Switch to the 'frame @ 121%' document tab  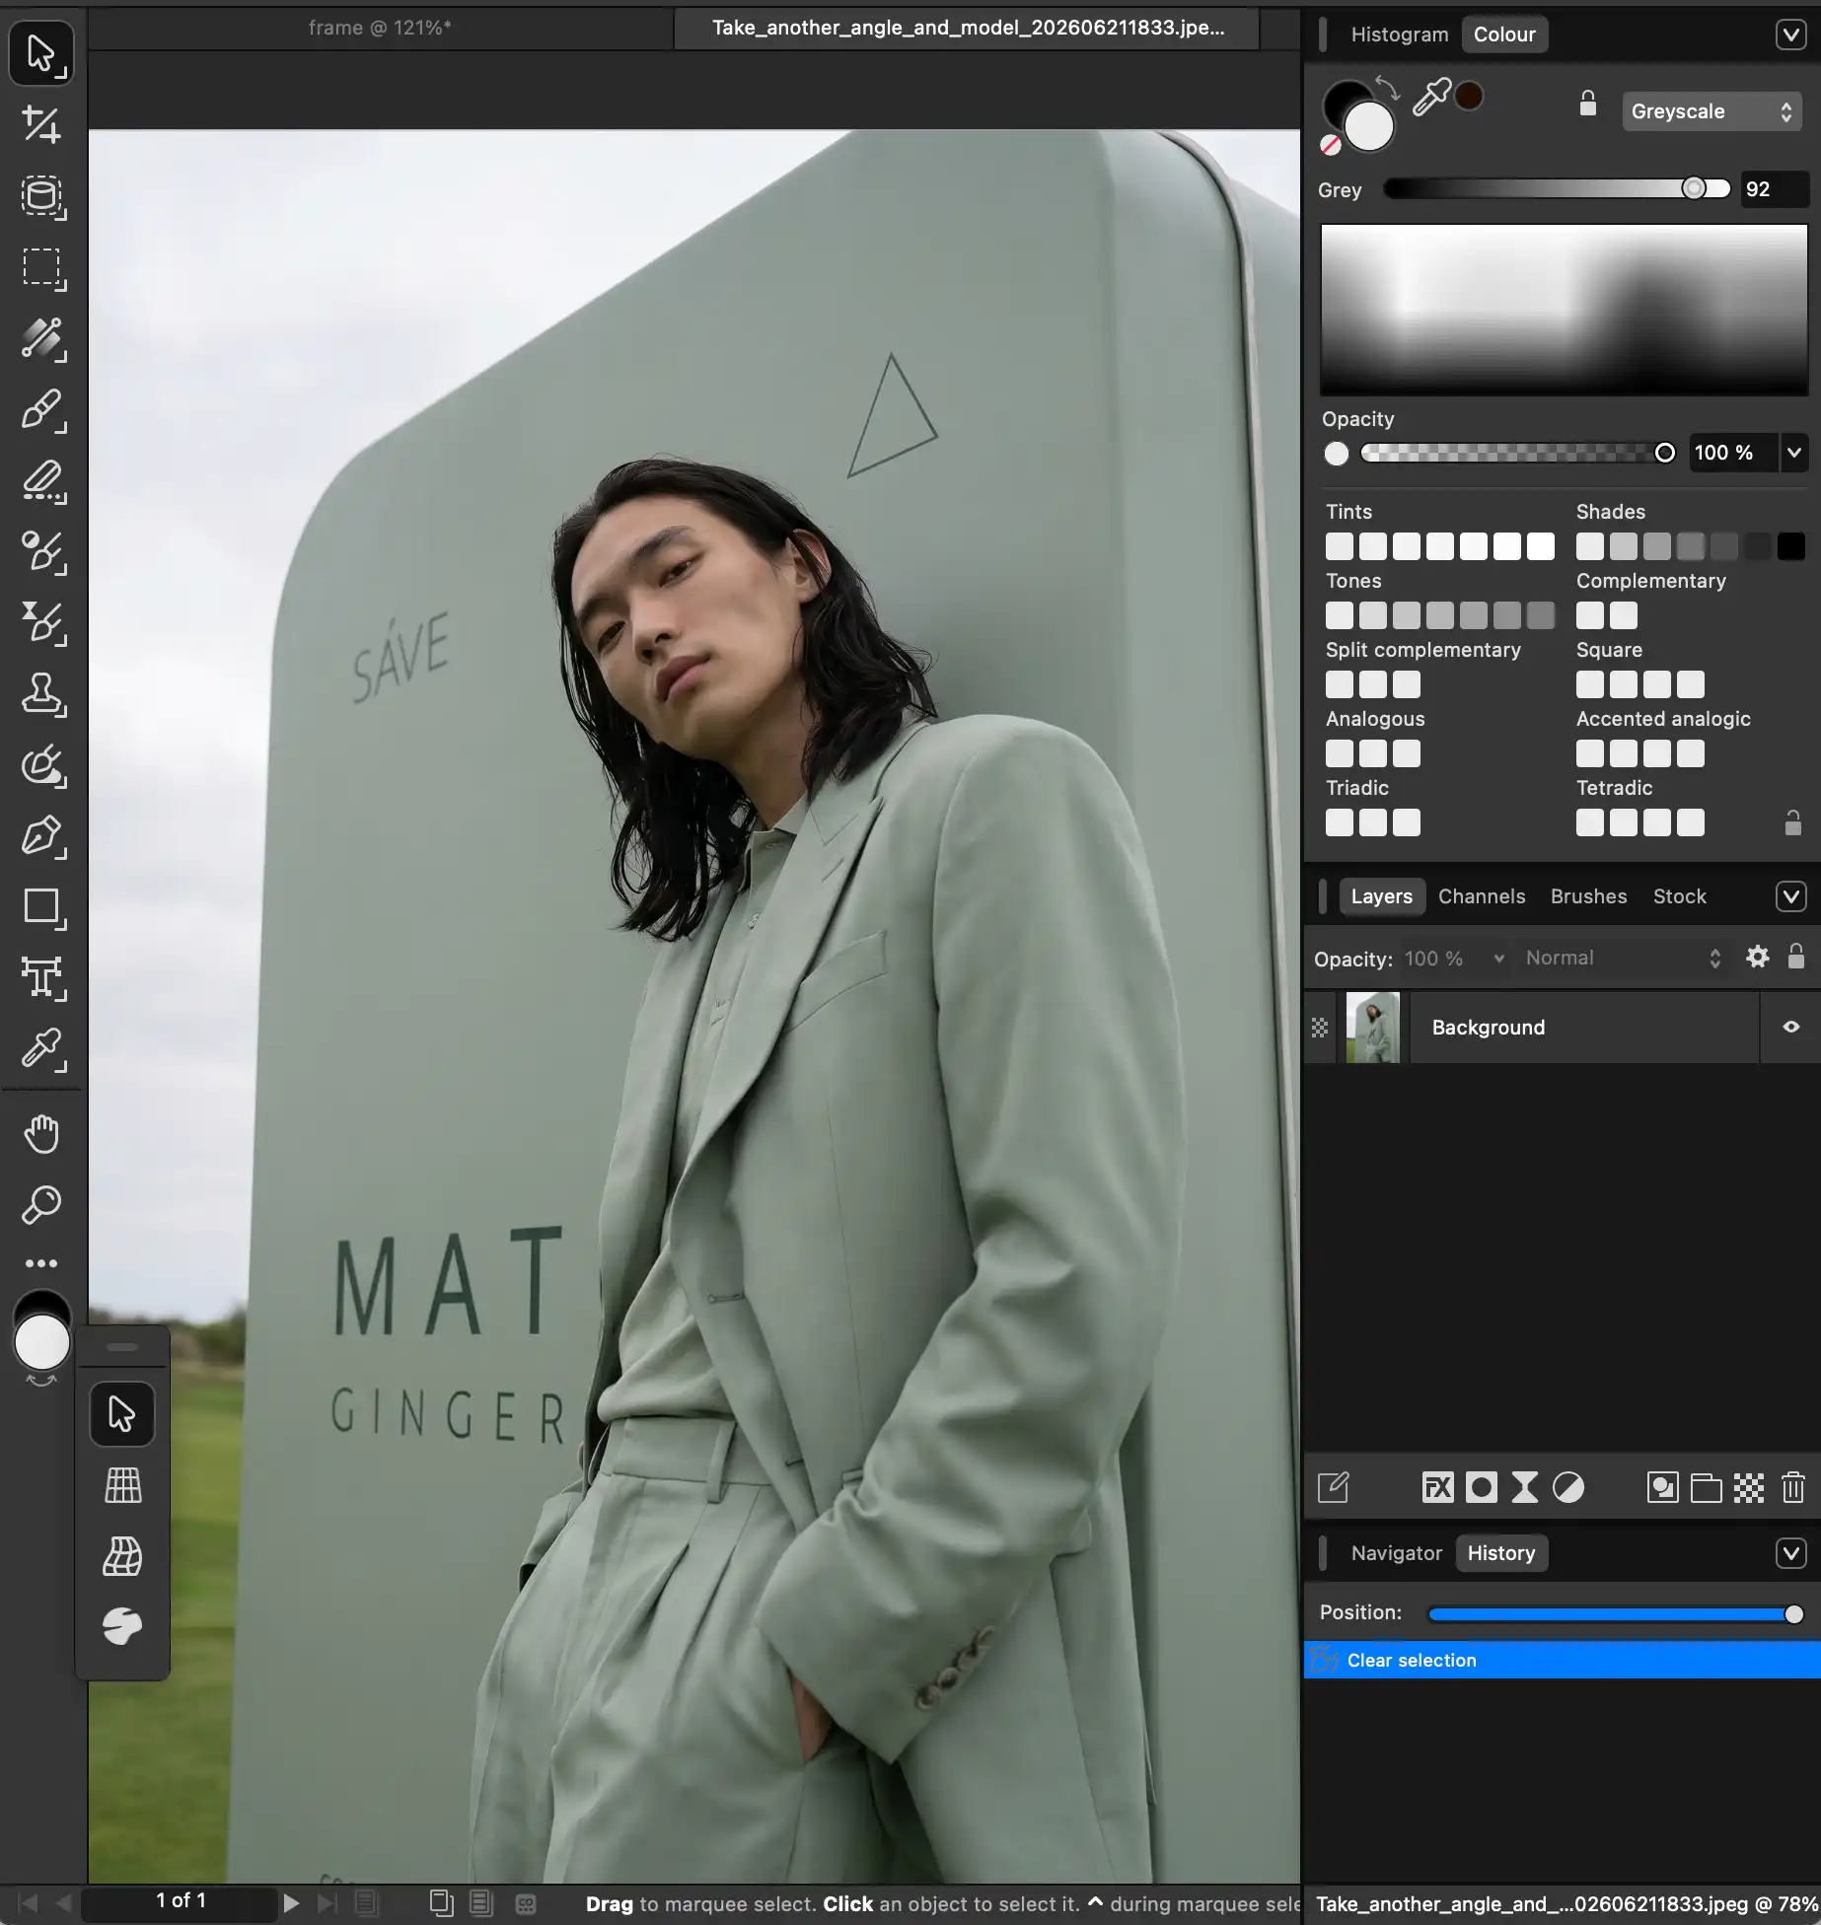pos(380,28)
